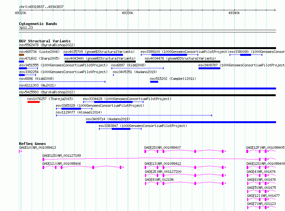Click the nsv1129077 (Alsmadi2014) label
This screenshot has width=285, height=211.
point(79,112)
